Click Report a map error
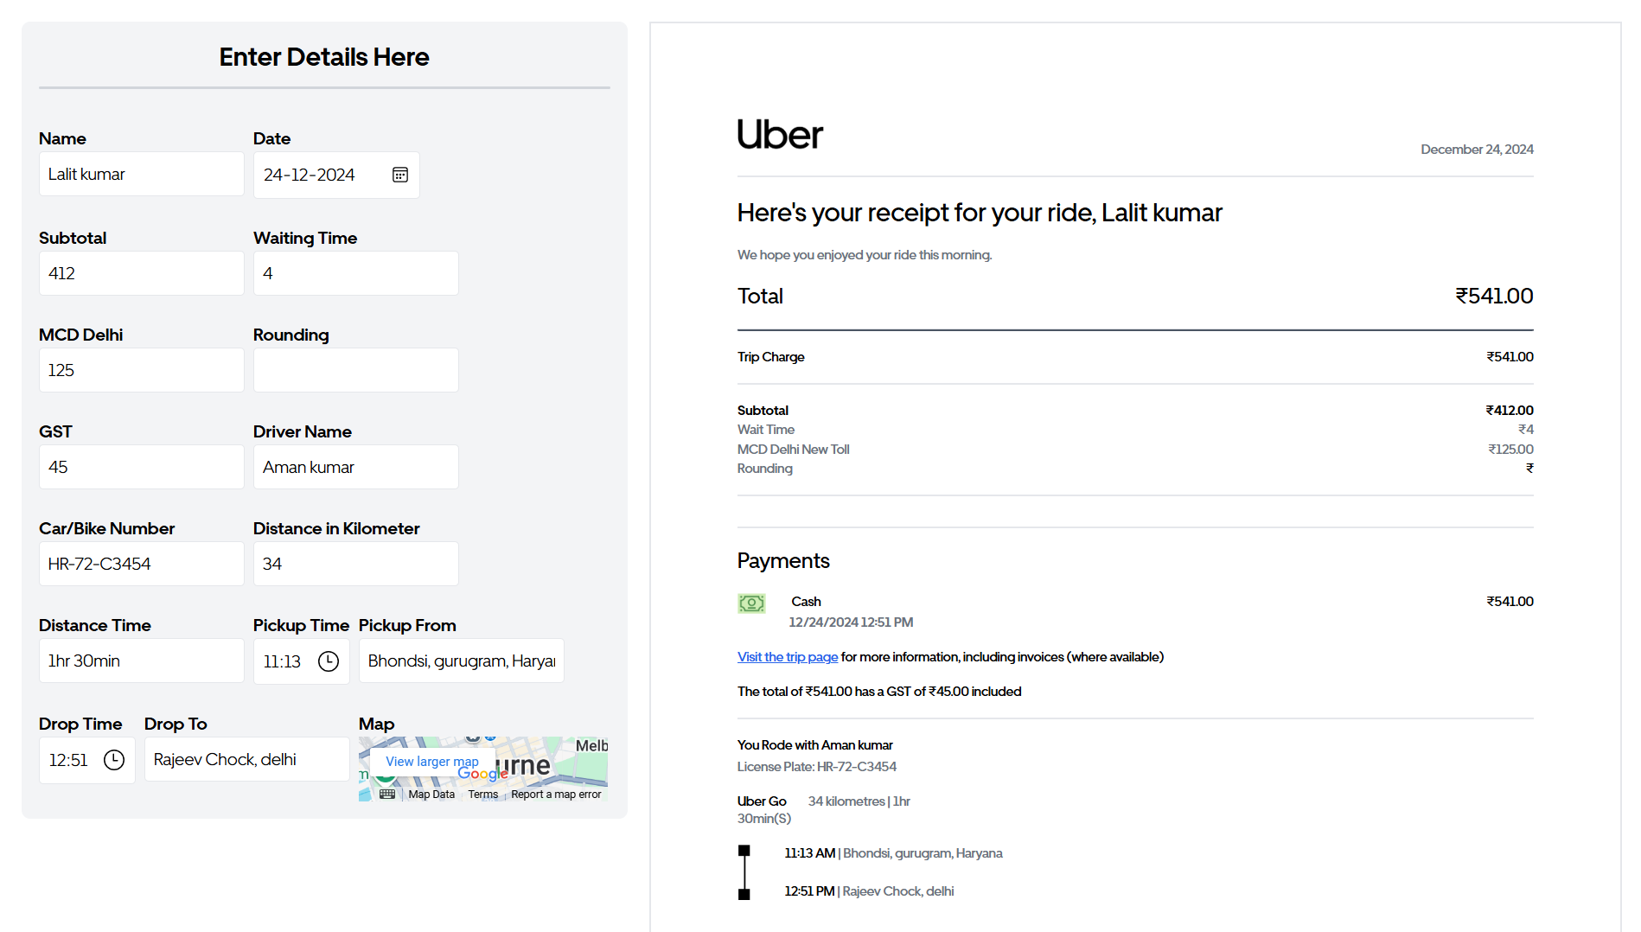Viewport: 1641px width, 932px height. [556, 795]
